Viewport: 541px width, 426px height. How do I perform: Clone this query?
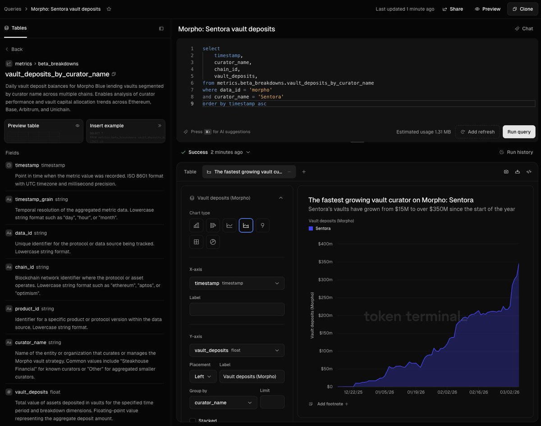(522, 9)
